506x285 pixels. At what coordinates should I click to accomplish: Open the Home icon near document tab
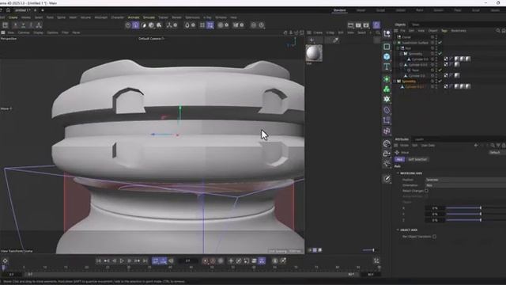[x=8, y=10]
